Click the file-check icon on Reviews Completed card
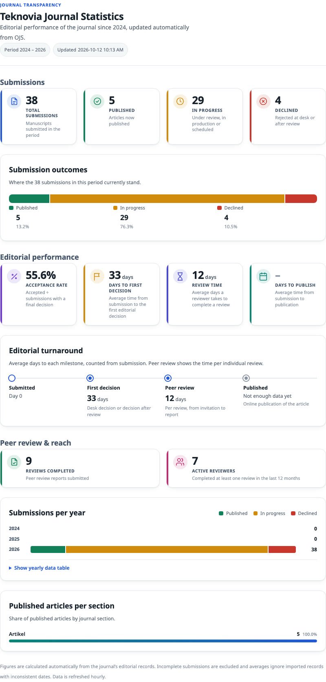326x682 pixels. click(14, 462)
